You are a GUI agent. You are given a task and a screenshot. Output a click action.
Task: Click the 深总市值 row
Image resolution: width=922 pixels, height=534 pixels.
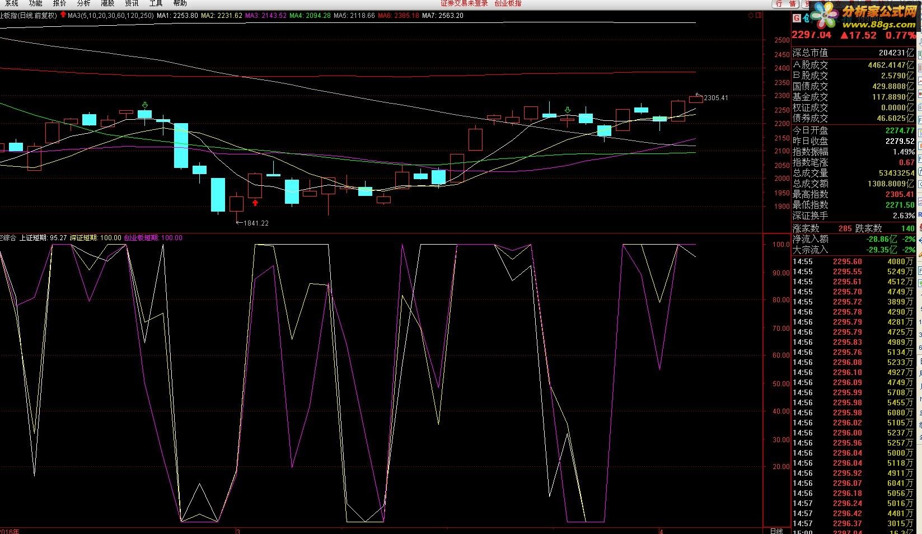tap(854, 53)
